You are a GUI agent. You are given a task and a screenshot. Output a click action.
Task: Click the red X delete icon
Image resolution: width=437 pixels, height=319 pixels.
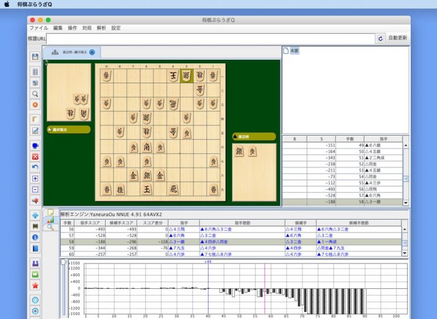pyautogui.click(x=35, y=156)
